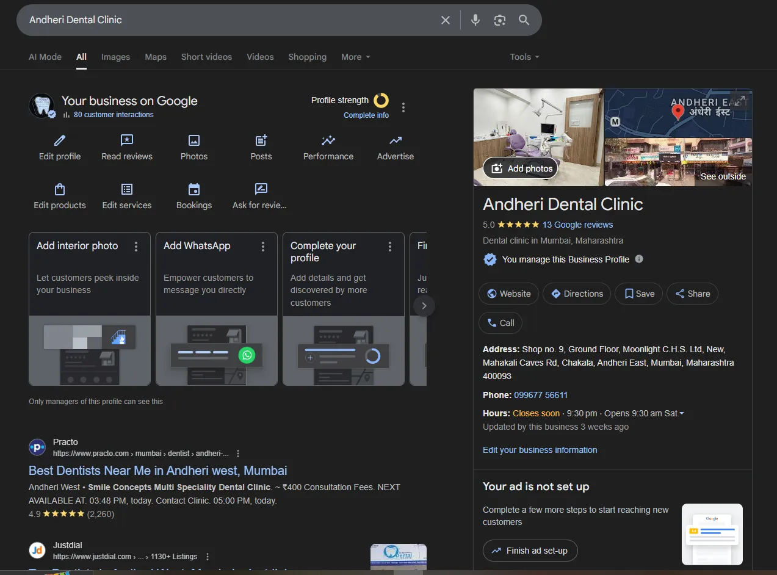
Task: Open Google Lens image search icon
Action: [x=500, y=20]
